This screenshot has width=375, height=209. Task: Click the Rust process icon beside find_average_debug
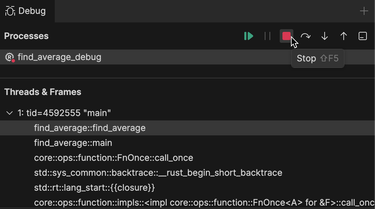10,57
